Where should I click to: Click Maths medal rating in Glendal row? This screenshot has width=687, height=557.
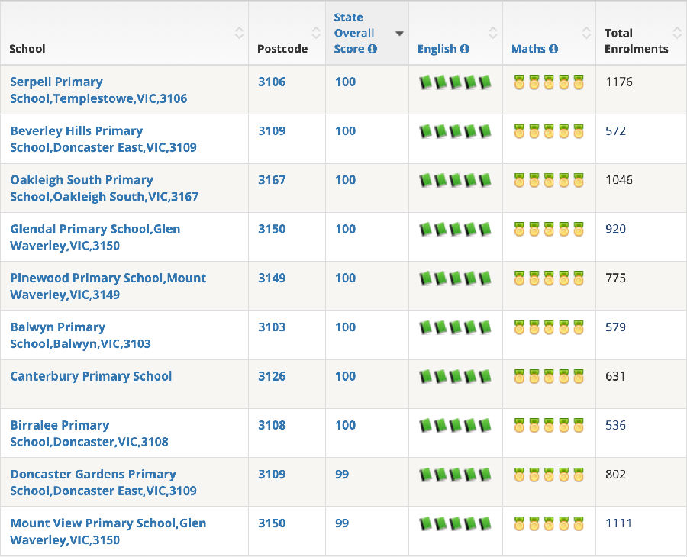[x=549, y=230]
